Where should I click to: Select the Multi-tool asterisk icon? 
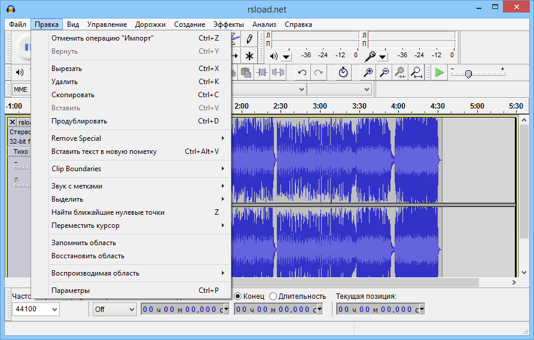(x=249, y=56)
